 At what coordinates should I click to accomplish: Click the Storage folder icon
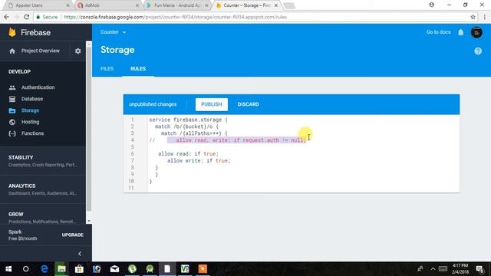click(12, 110)
